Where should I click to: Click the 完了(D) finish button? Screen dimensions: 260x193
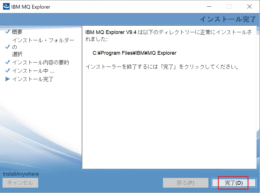tap(234, 183)
